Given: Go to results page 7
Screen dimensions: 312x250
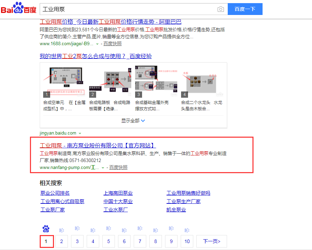Looking at the screenshot, I should (140, 241).
